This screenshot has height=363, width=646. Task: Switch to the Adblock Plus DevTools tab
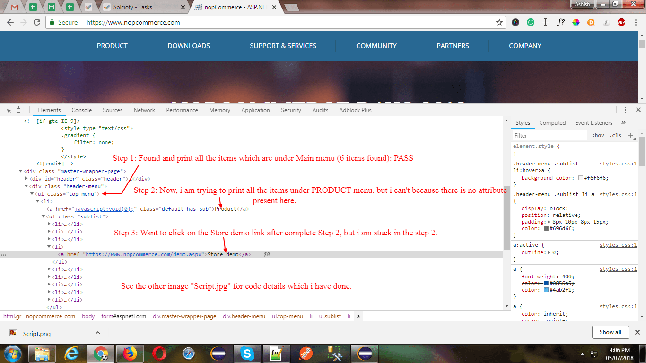point(355,110)
